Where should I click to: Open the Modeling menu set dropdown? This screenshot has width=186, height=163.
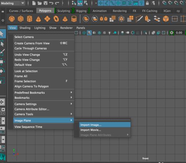13,3
